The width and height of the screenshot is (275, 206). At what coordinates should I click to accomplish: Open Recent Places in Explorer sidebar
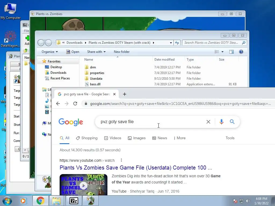pyautogui.click(x=60, y=78)
